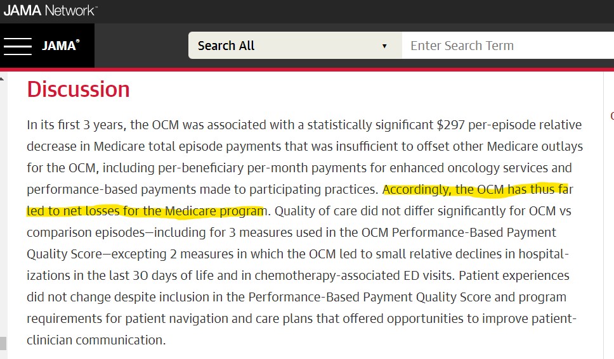This screenshot has width=614, height=359.
Task: Click the text 'Patient experiences'
Action: 514,275
